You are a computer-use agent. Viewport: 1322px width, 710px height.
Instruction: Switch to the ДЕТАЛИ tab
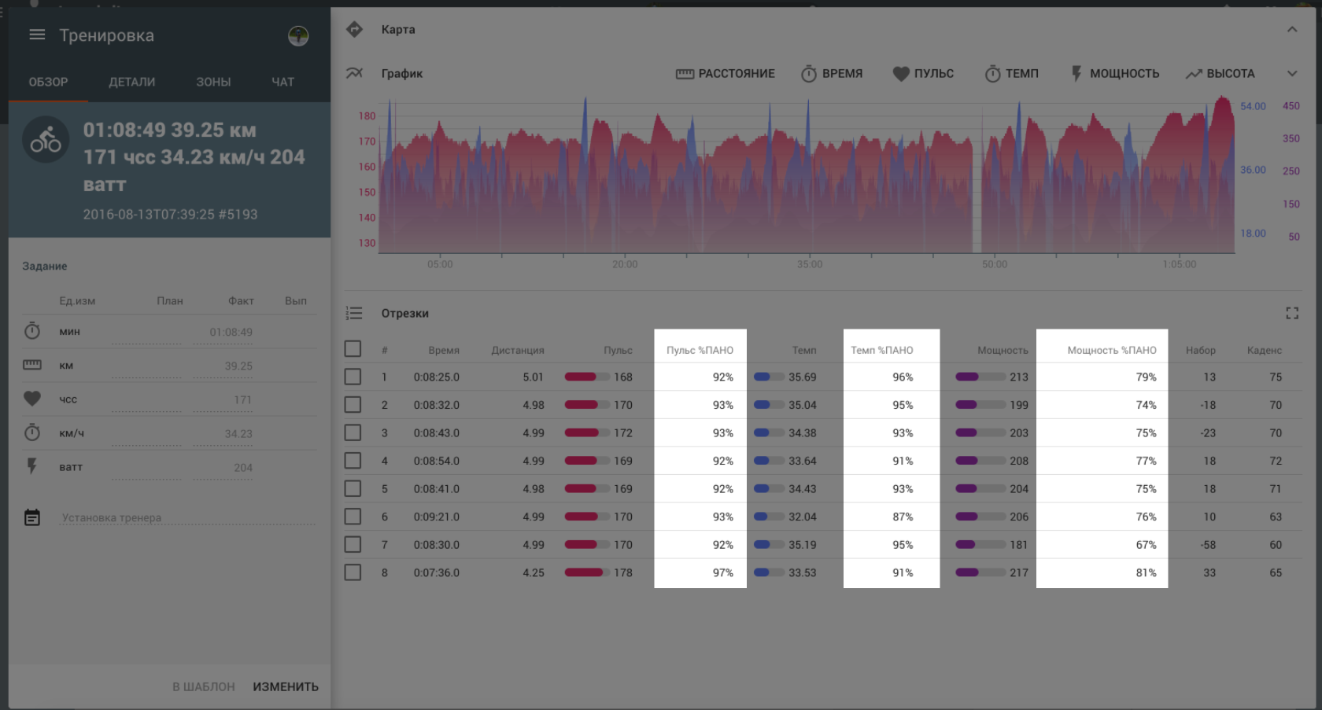coord(131,82)
